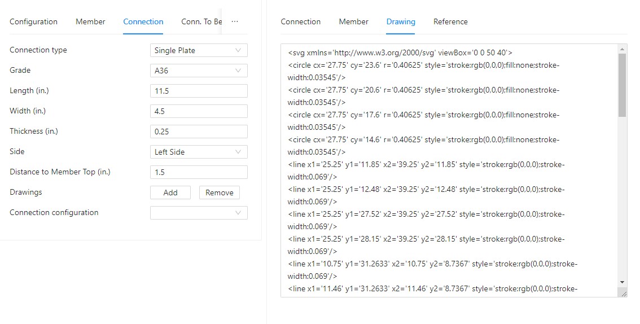
Task: Expand Connection type Single Plate dropdown
Action: (x=199, y=50)
